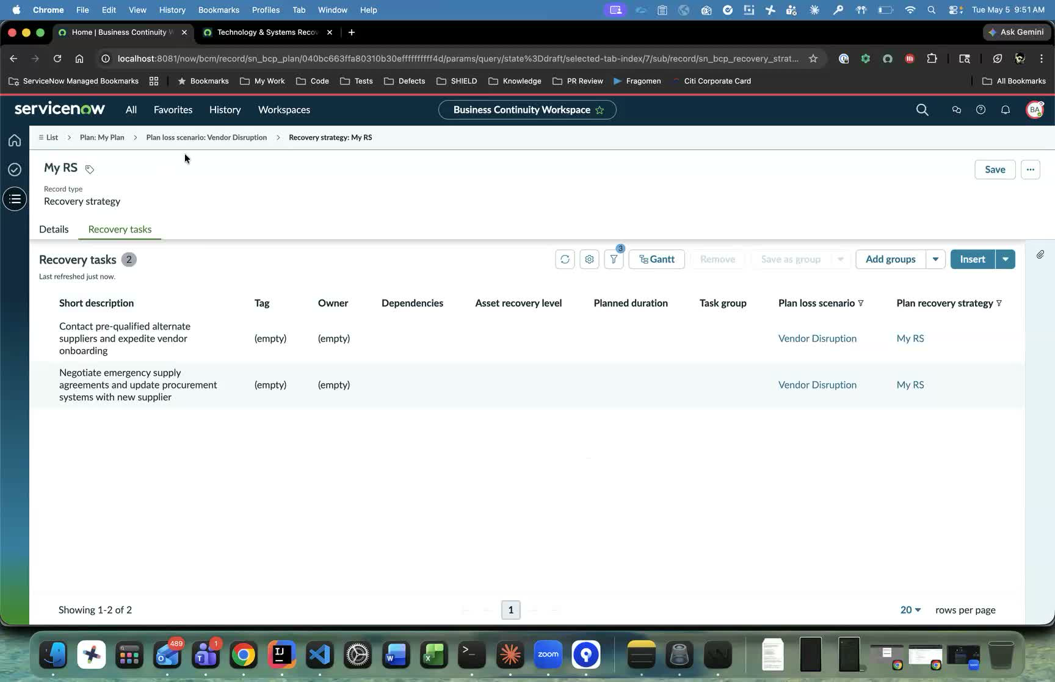Open the Knowledge bookmarks folder
The image size is (1055, 682).
click(515, 81)
